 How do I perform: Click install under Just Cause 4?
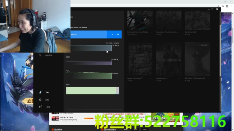click(159, 80)
